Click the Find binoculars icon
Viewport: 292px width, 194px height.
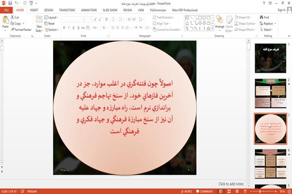[x=261, y=18]
